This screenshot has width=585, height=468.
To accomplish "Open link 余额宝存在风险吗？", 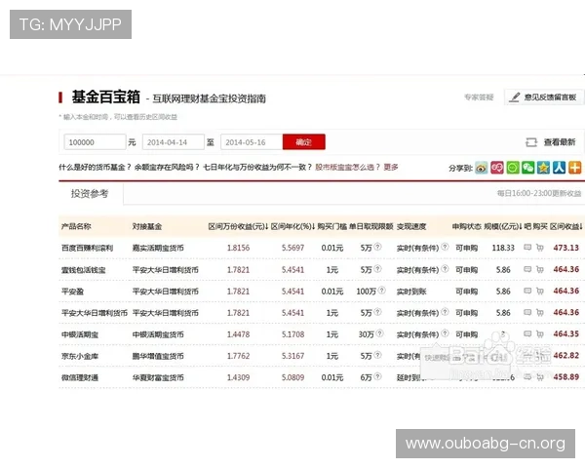I will coord(167,167).
